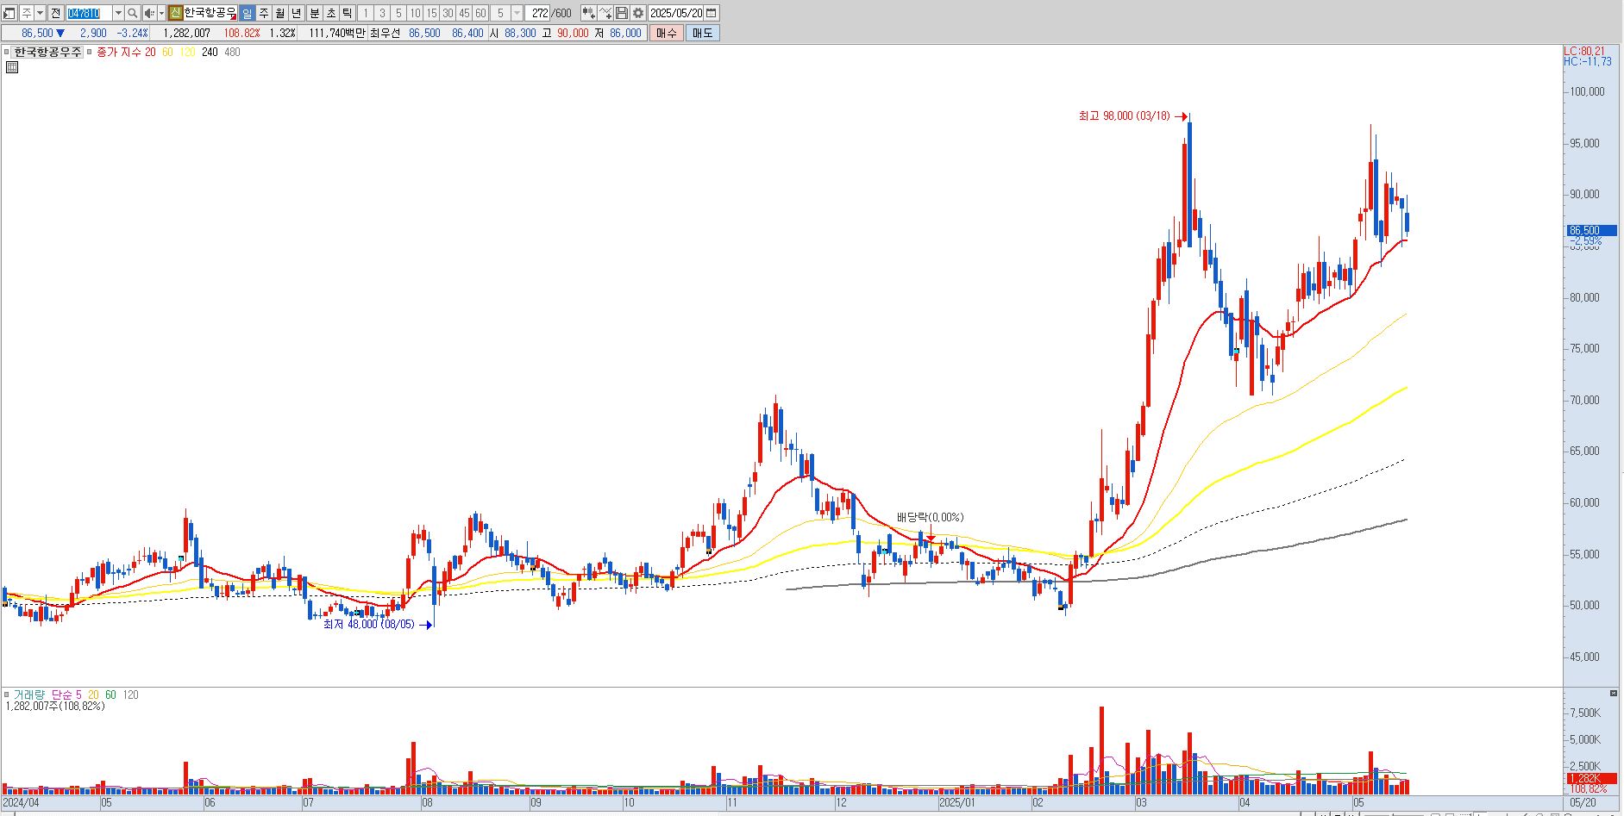1624x816 pixels.
Task: Switch to tick 틱 chart
Action: pos(347,13)
